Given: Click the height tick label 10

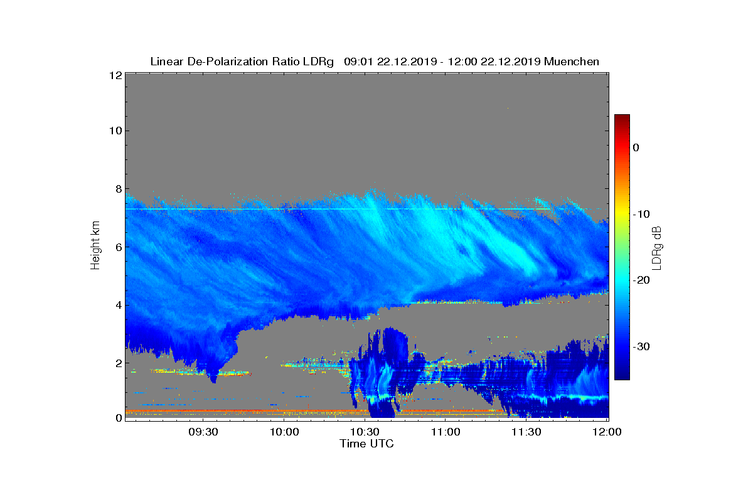Looking at the screenshot, I should coord(115,131).
